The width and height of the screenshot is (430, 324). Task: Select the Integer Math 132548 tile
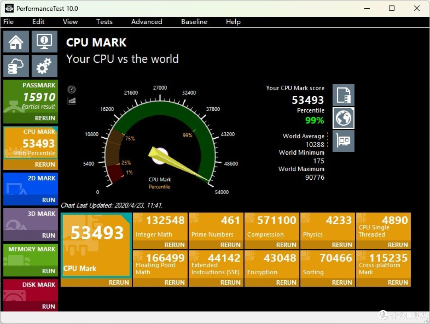pyautogui.click(x=160, y=227)
